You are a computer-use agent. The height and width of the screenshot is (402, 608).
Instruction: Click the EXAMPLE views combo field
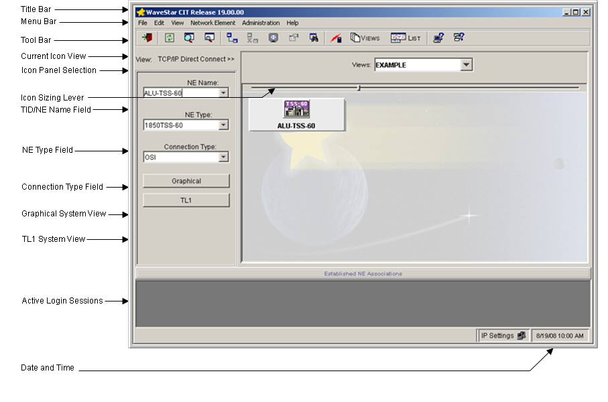[418, 65]
